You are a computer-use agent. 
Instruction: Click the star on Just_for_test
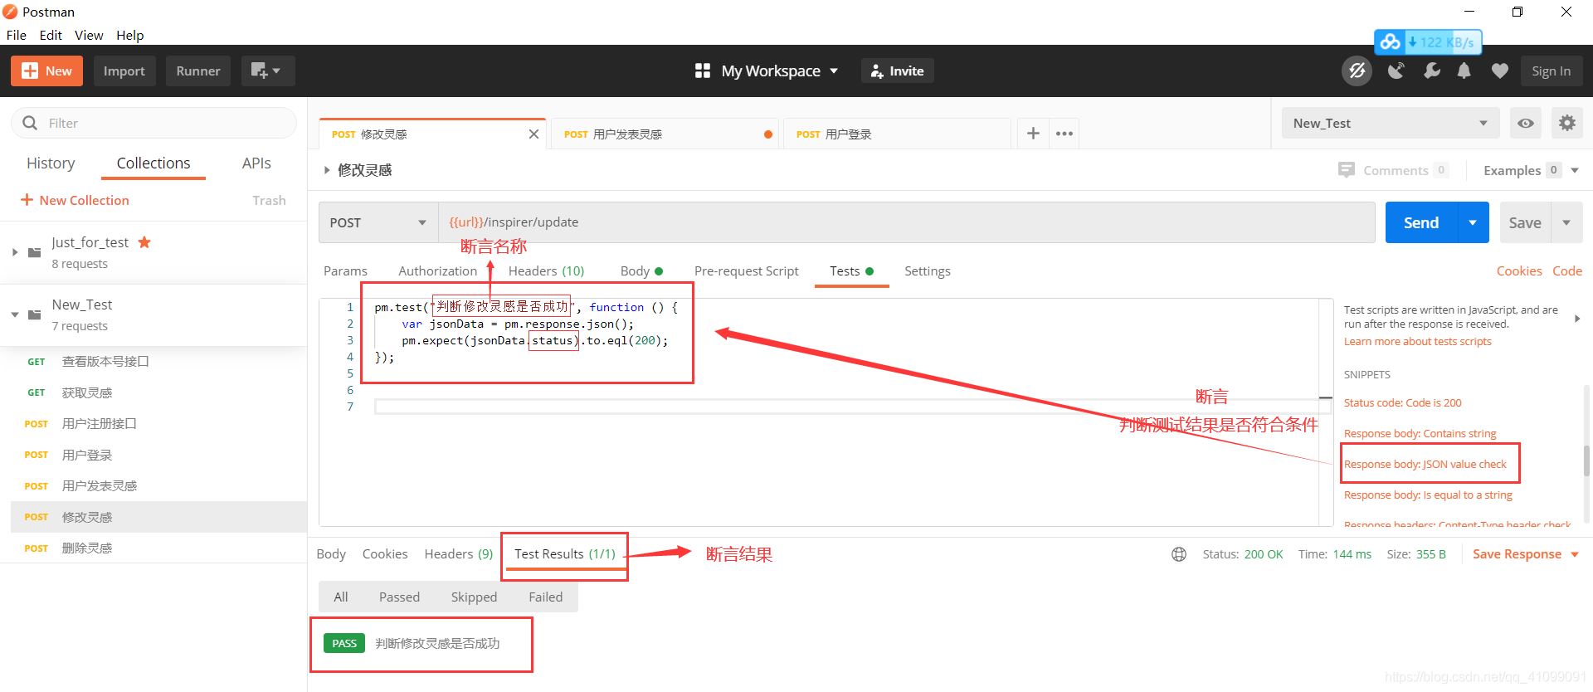click(x=144, y=241)
